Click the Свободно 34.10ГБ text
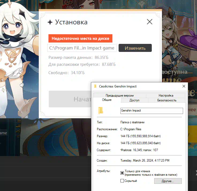 pyautogui.click(x=66, y=73)
